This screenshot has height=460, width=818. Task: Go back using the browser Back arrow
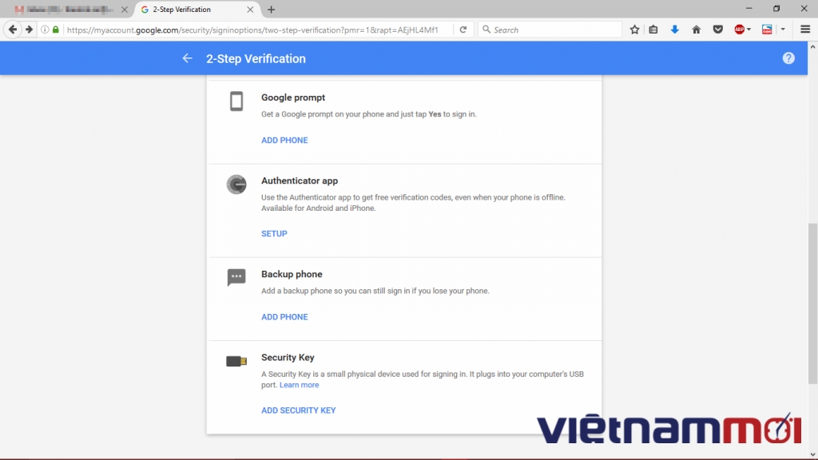click(x=13, y=30)
